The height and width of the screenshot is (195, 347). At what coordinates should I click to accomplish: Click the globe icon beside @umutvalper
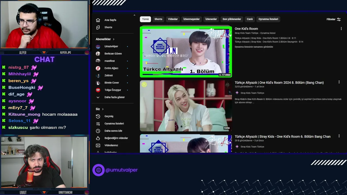click(98, 170)
